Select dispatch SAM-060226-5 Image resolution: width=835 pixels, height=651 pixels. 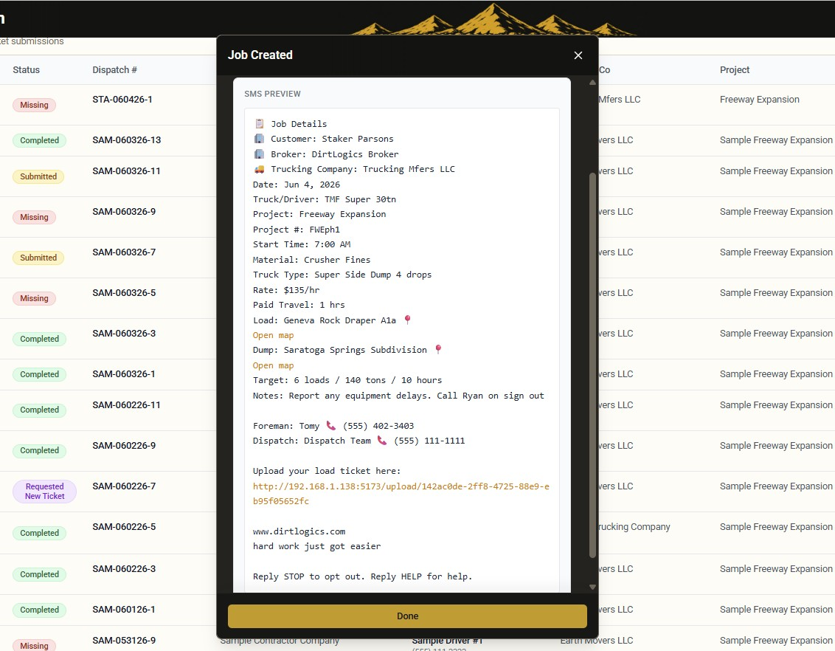124,527
